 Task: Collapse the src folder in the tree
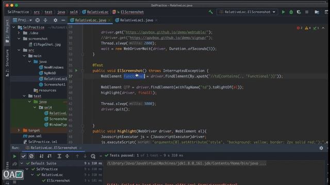pyautogui.click(x=19, y=50)
